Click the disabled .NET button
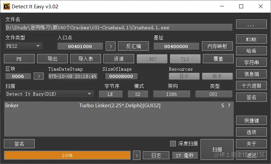Viewport: 271px width, 164px height. click(152, 59)
